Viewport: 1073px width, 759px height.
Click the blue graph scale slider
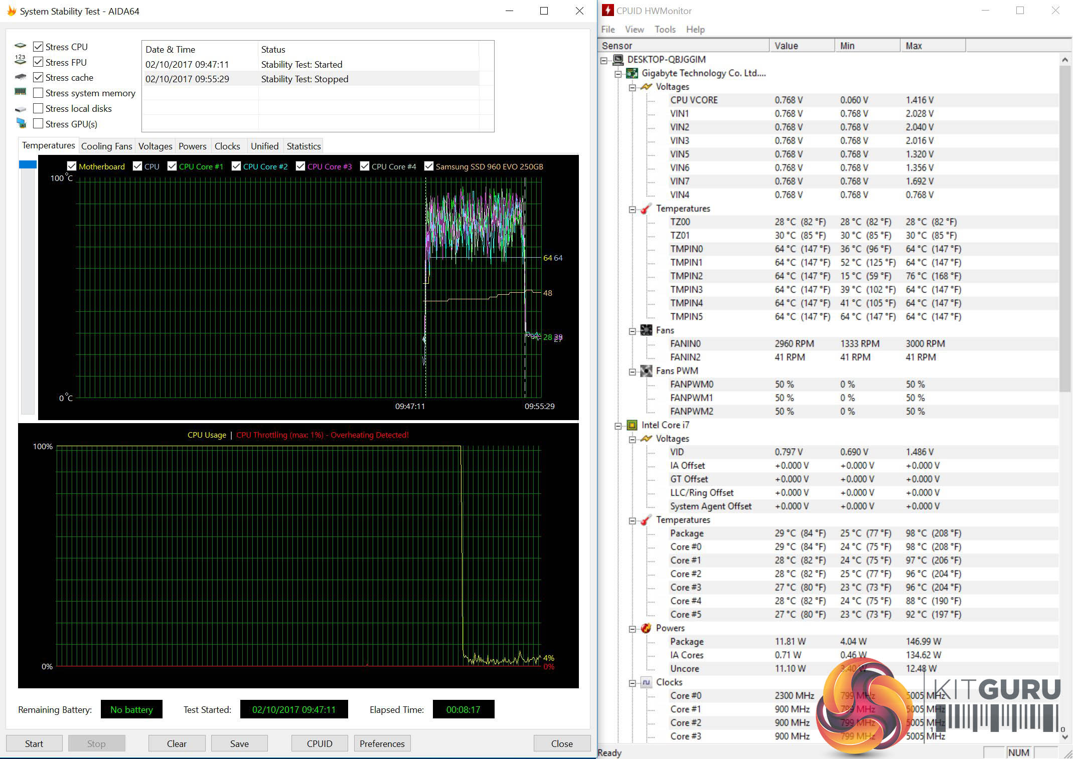click(28, 164)
